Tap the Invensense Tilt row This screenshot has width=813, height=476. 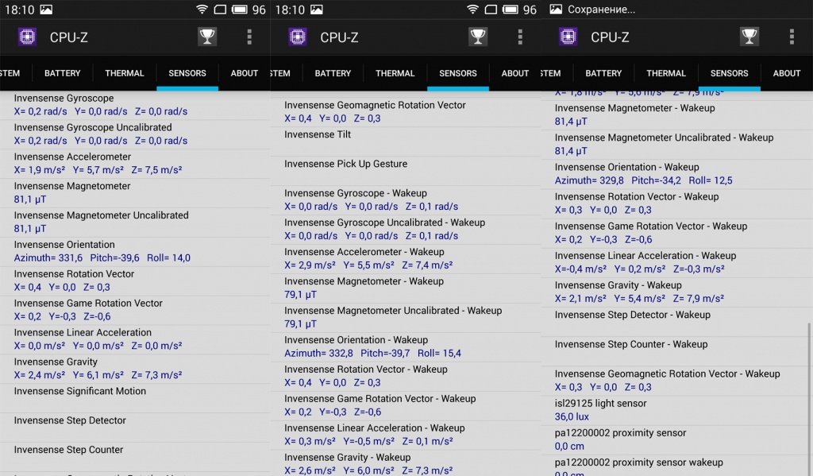tap(406, 141)
